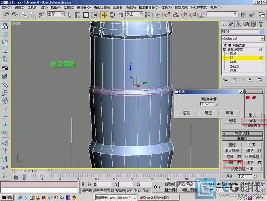The image size is (267, 201).
Task: Switch to the Hierarchy command panel tab
Action: (238, 24)
